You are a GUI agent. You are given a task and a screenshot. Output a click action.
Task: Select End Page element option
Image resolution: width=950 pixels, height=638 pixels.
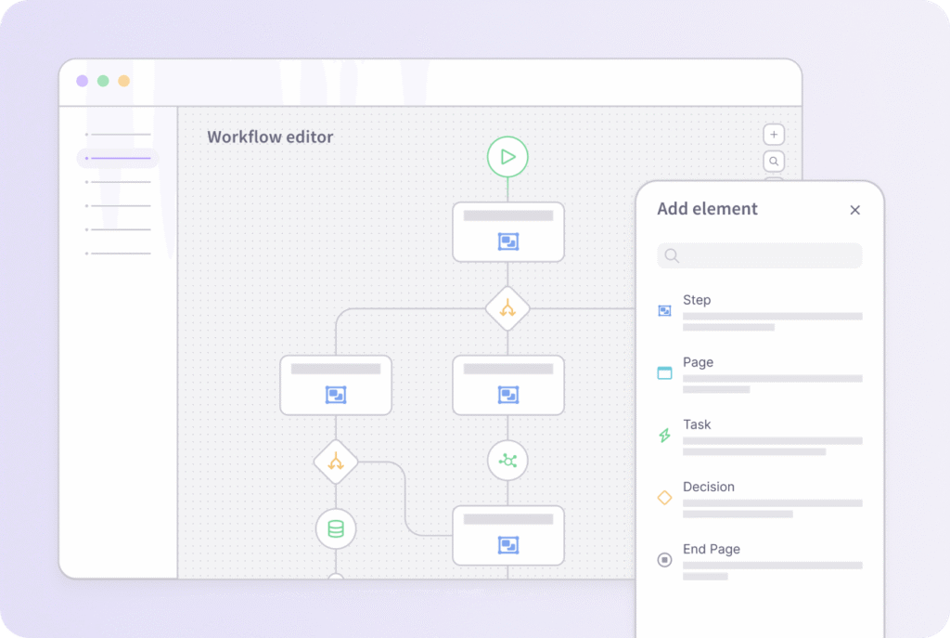click(x=712, y=549)
